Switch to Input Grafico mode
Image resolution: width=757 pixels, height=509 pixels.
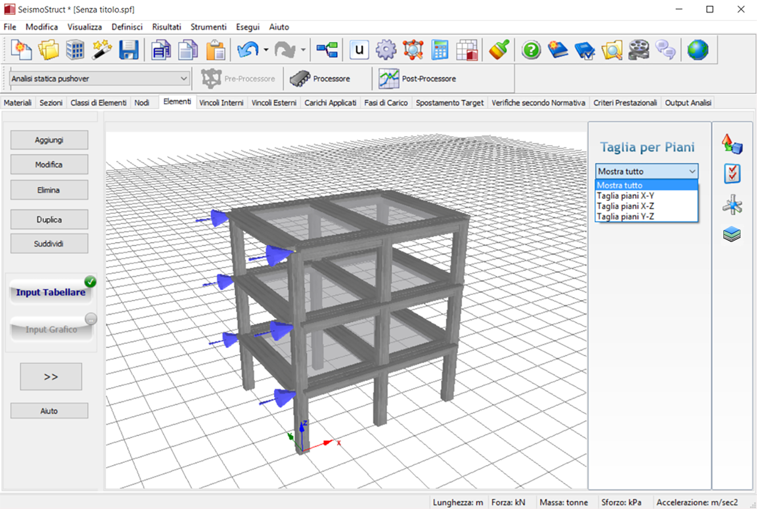(51, 330)
